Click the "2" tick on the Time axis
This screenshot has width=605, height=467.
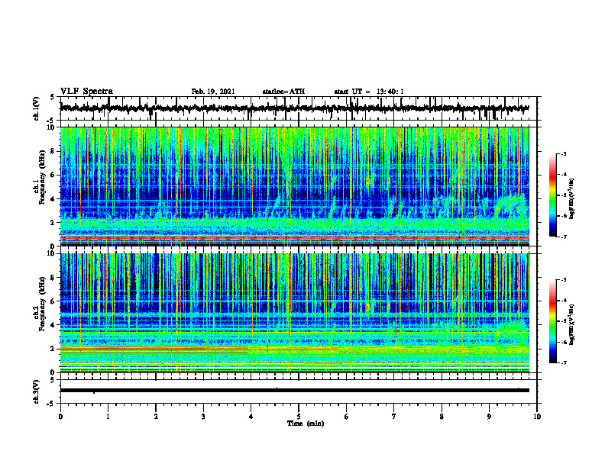(x=156, y=417)
